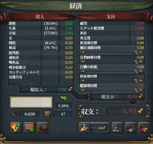This screenshot has height=144, width=153.
Task: Click the 総収入 total income row
Action: [x=47, y=89]
